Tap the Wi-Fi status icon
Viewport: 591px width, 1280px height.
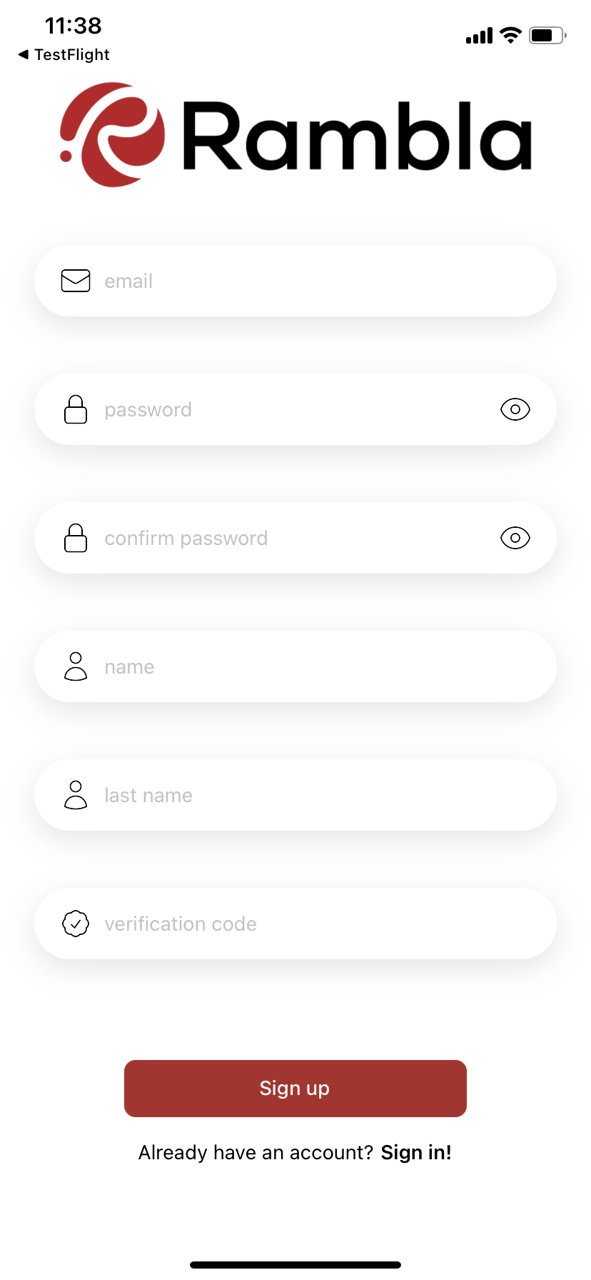coord(510,35)
